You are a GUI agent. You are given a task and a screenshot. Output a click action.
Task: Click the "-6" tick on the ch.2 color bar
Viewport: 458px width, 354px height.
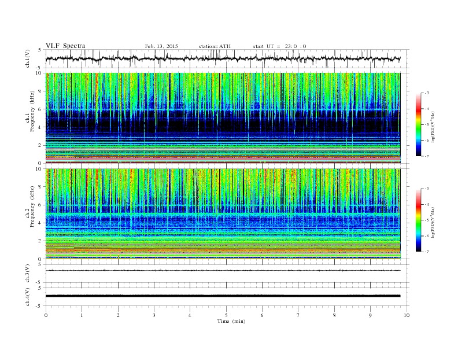coord(426,236)
